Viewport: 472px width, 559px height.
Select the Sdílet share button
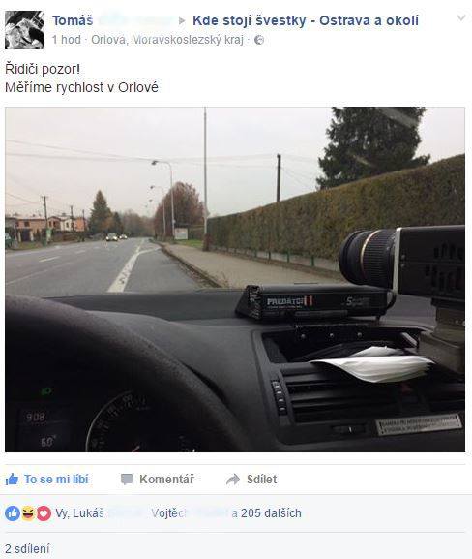[x=251, y=480]
